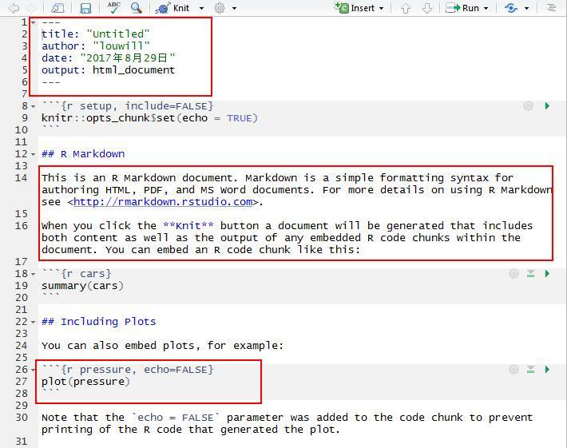Expand the gear settings dropdown arrow
Image resolution: width=567 pixels, height=448 pixels.
point(234,8)
